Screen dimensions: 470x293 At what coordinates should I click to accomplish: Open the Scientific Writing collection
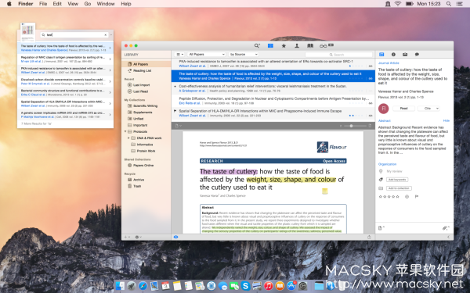[x=146, y=105]
